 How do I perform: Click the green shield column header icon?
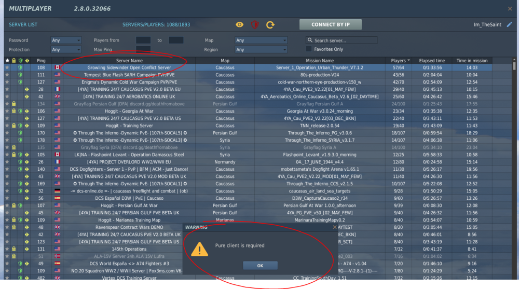pyautogui.click(x=21, y=61)
